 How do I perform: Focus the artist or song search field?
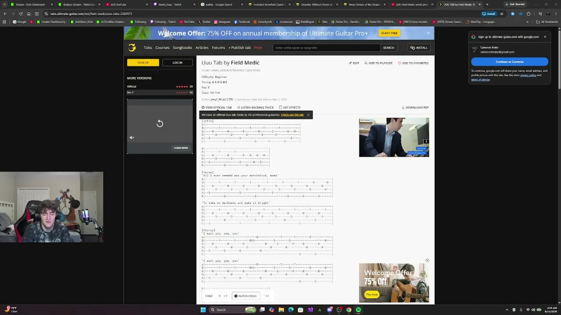[327, 48]
